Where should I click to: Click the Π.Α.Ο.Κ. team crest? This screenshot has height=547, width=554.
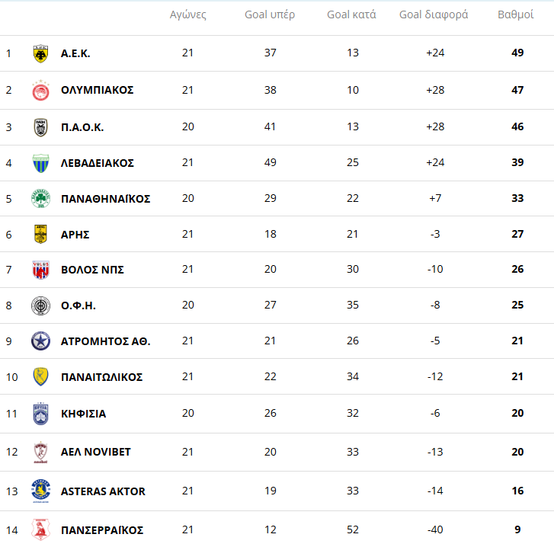click(40, 127)
